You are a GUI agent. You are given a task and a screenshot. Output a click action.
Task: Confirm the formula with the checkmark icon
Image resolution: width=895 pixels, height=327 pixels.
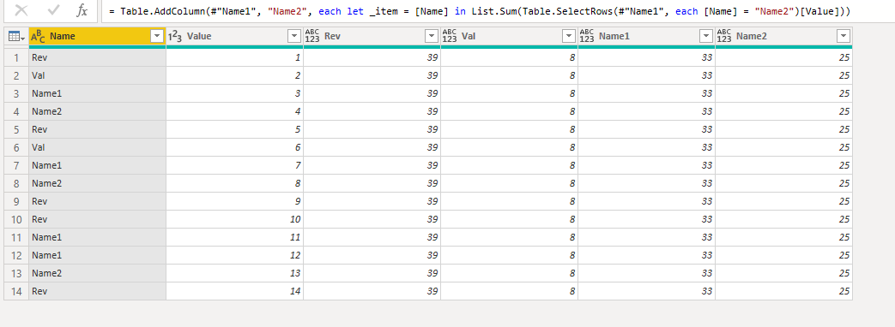[x=54, y=10]
